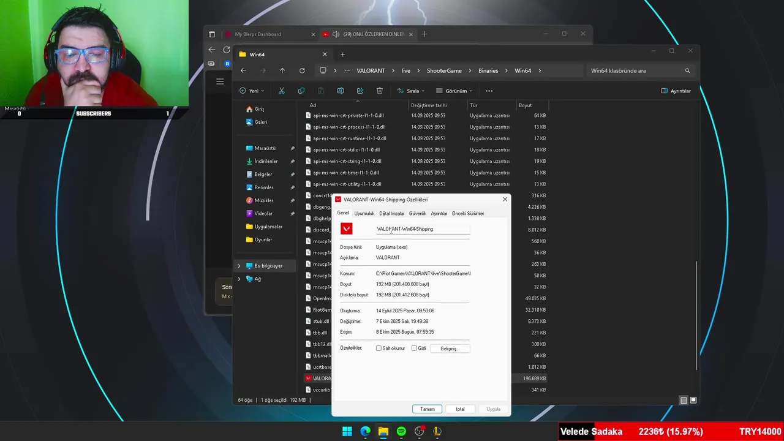784x441 pixels.
Task: Open the Önceki Sürümler tab
Action: coord(468,213)
